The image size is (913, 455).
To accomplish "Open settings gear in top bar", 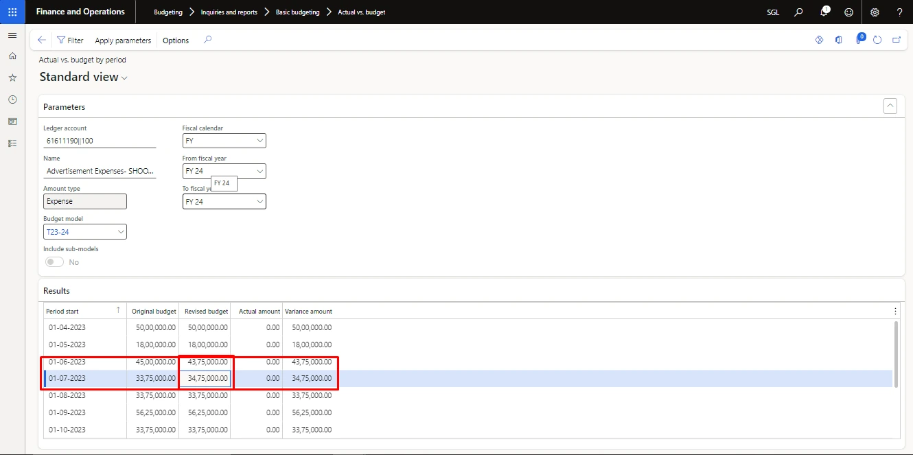I will 875,12.
